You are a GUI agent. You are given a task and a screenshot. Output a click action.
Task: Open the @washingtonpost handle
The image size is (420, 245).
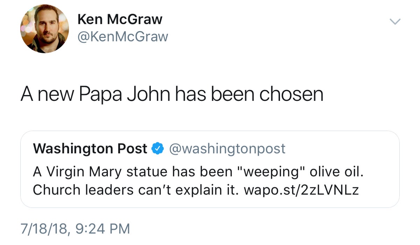227,149
